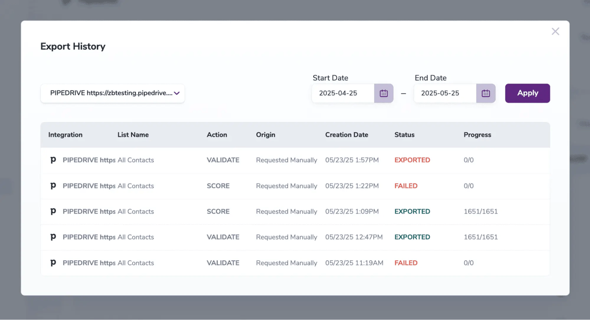Select the FAILED status at 1:22PM
590x320 pixels.
click(x=406, y=186)
